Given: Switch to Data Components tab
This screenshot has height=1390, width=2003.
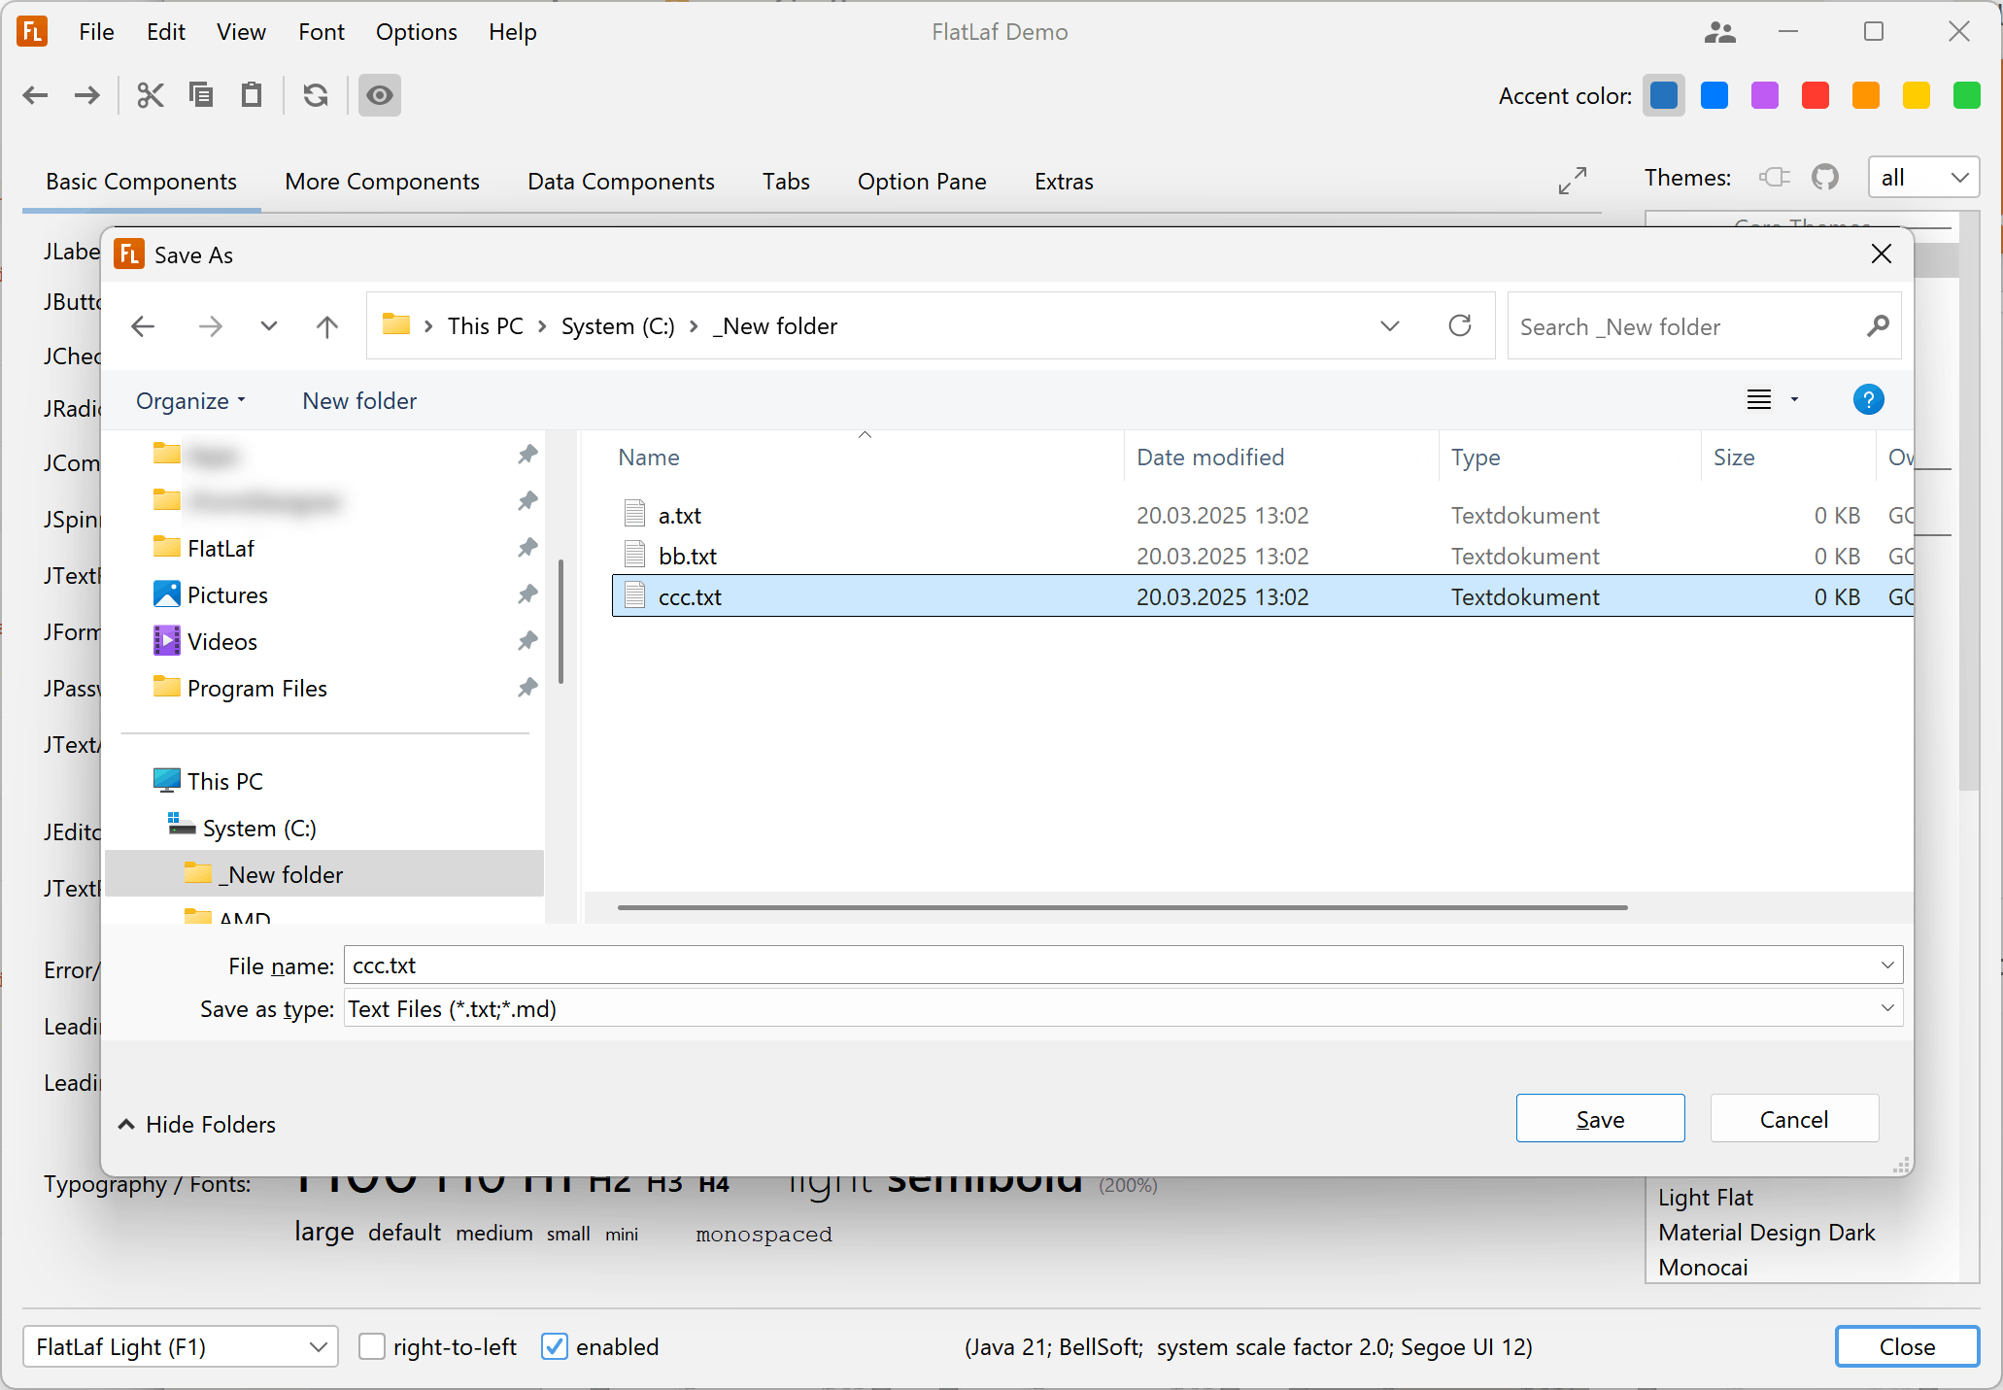Looking at the screenshot, I should coord(621,182).
